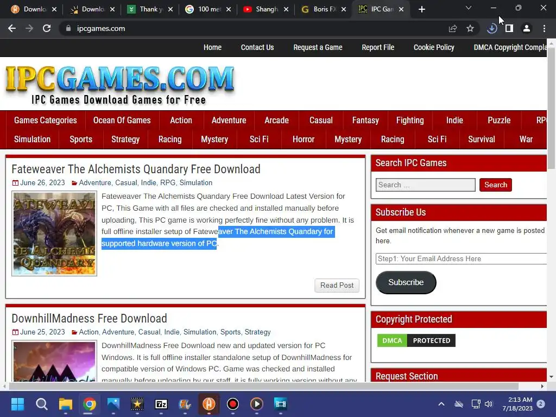The image size is (556, 417).
Task: Open File Explorer from taskbar
Action: (66, 404)
